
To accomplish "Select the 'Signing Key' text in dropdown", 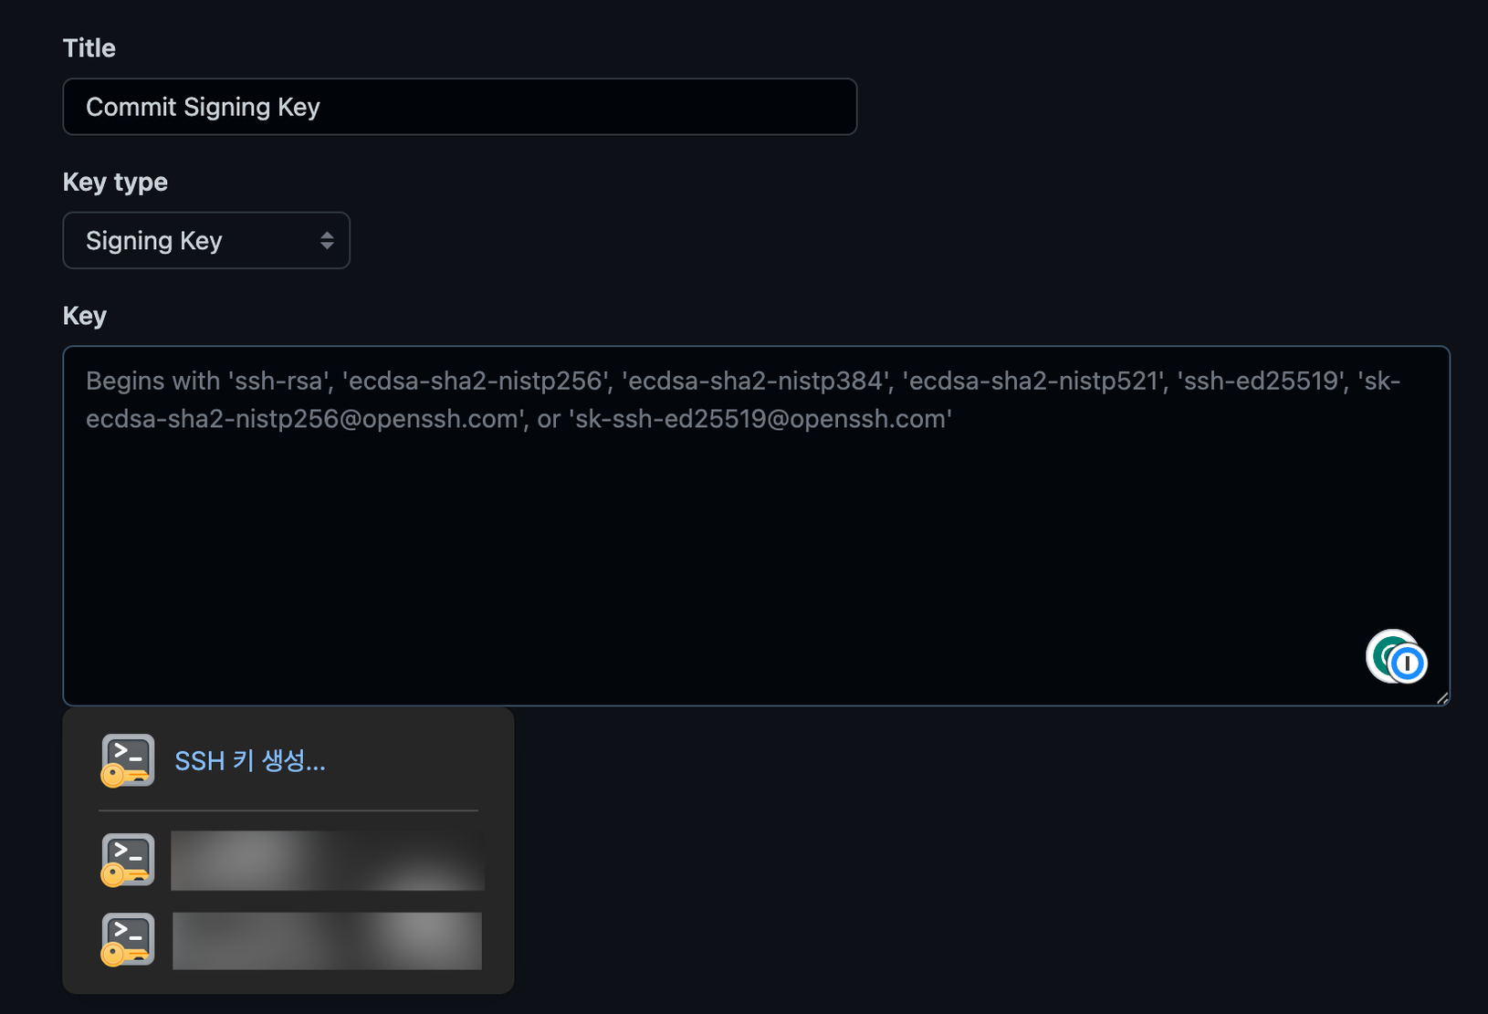I will coord(154,241).
